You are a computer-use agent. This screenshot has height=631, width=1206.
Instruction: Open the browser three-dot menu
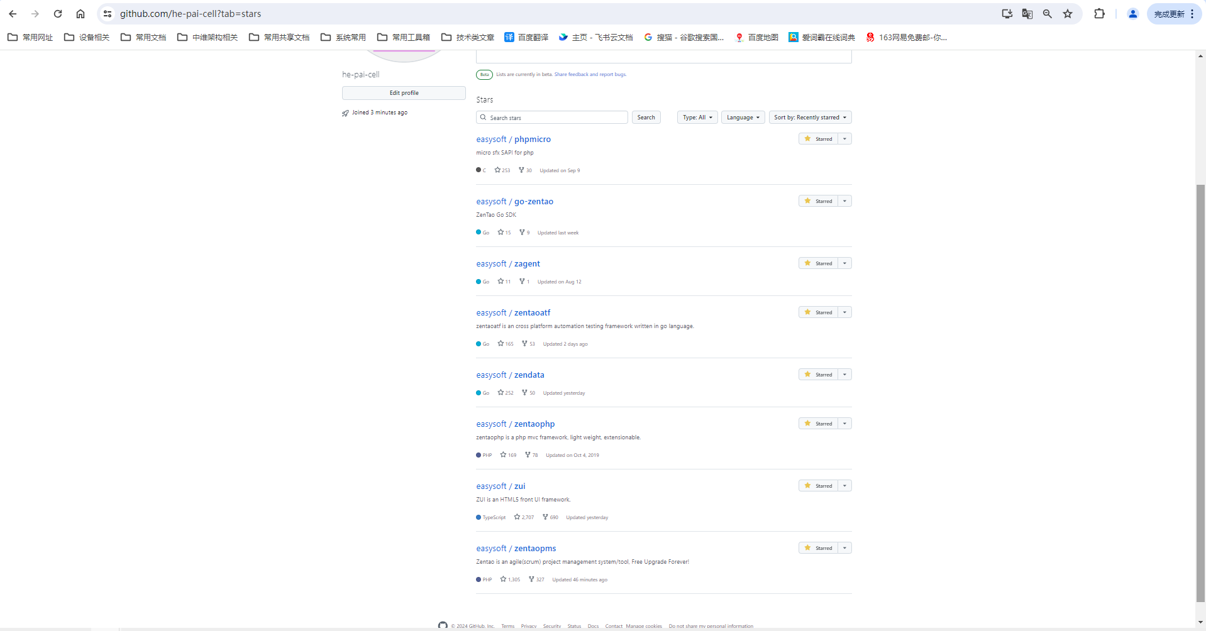point(1192,14)
